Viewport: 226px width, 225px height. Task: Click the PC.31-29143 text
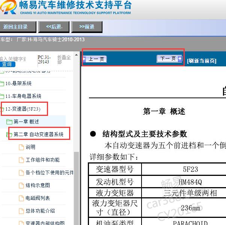coord(44,60)
